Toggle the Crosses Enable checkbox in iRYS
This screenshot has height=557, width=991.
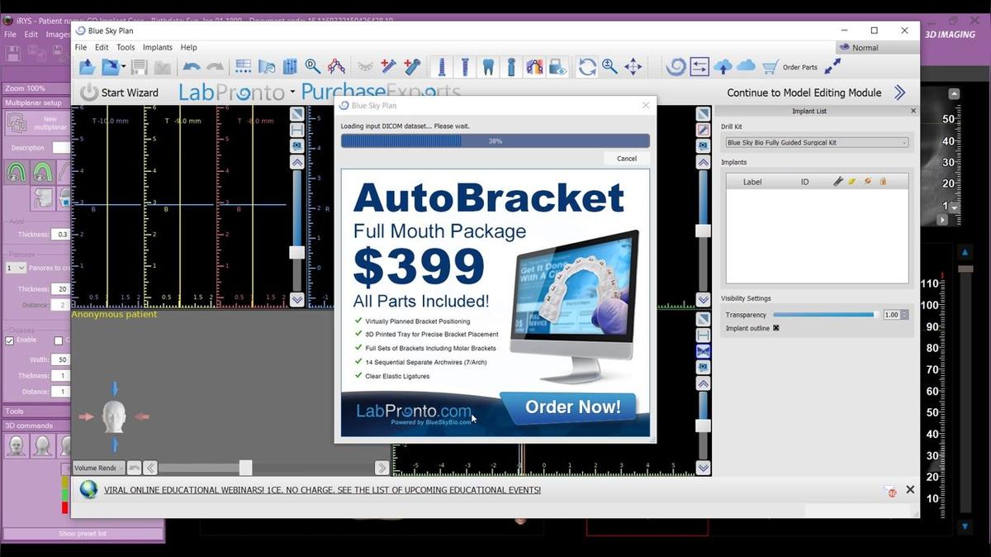10,340
